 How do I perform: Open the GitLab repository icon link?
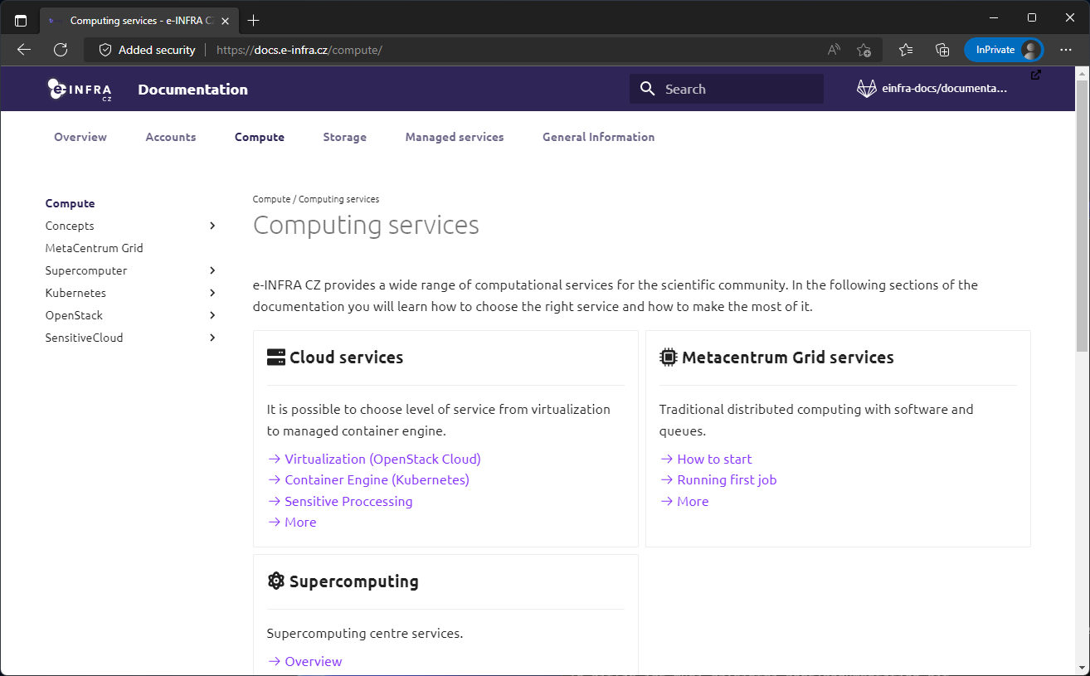[866, 89]
